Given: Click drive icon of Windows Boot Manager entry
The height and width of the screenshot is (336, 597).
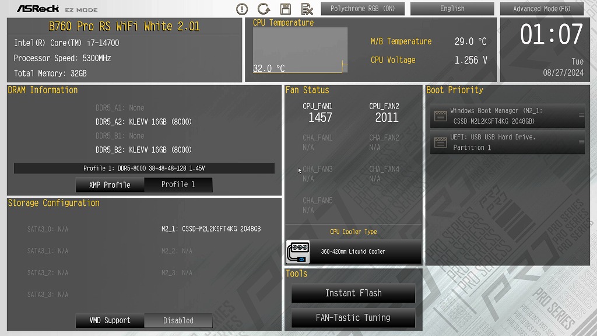Looking at the screenshot, I should click(441, 116).
